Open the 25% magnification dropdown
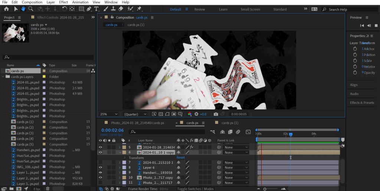 109,114
